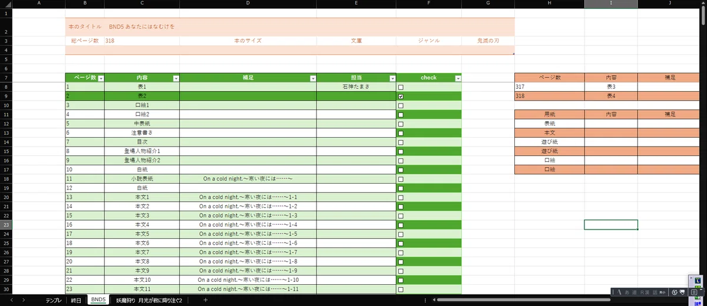Open the 補足 filter dropdown in green table
This screenshot has height=306, width=707.
pos(312,78)
